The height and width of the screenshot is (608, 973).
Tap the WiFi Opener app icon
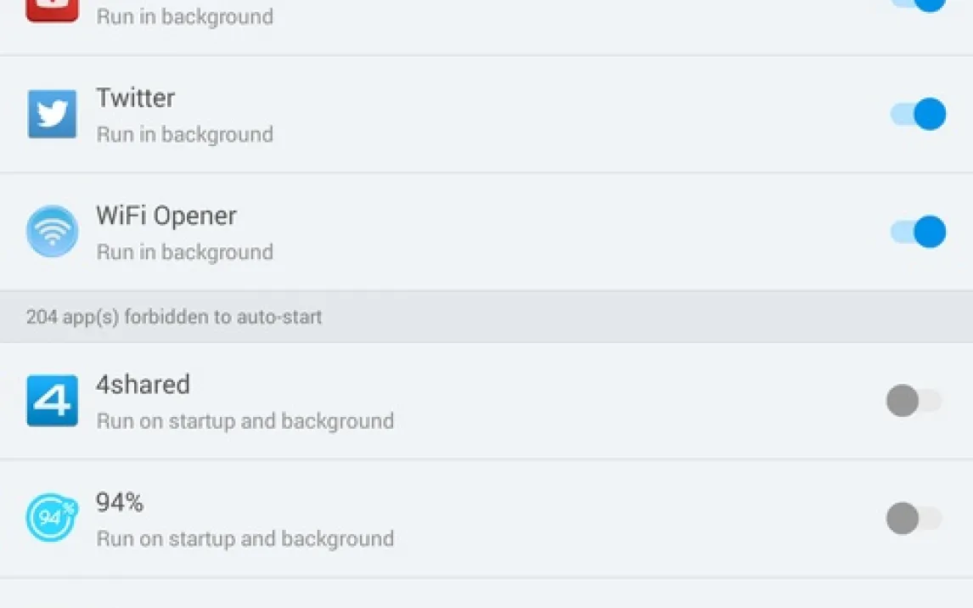click(53, 231)
